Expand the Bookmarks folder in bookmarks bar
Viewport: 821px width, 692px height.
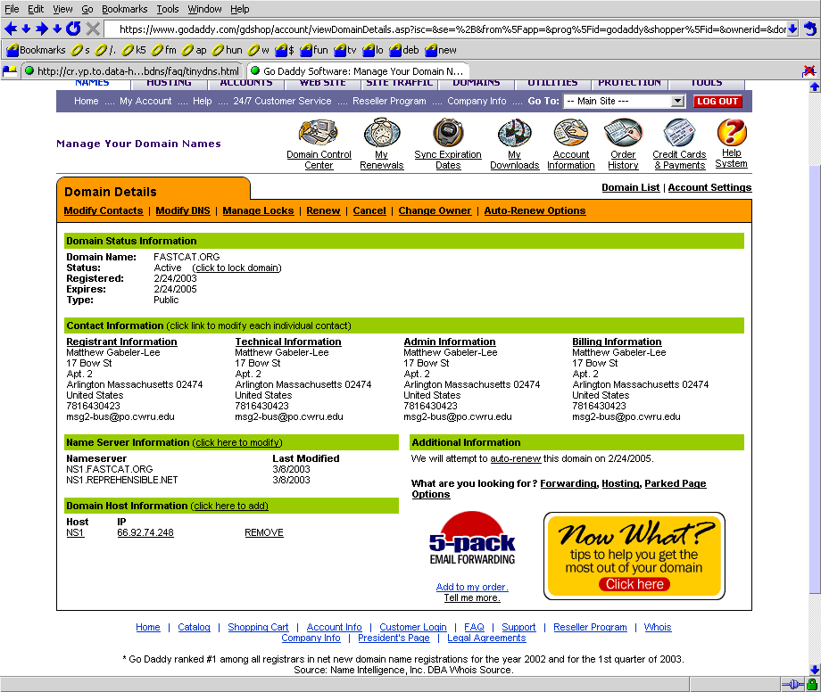click(36, 50)
